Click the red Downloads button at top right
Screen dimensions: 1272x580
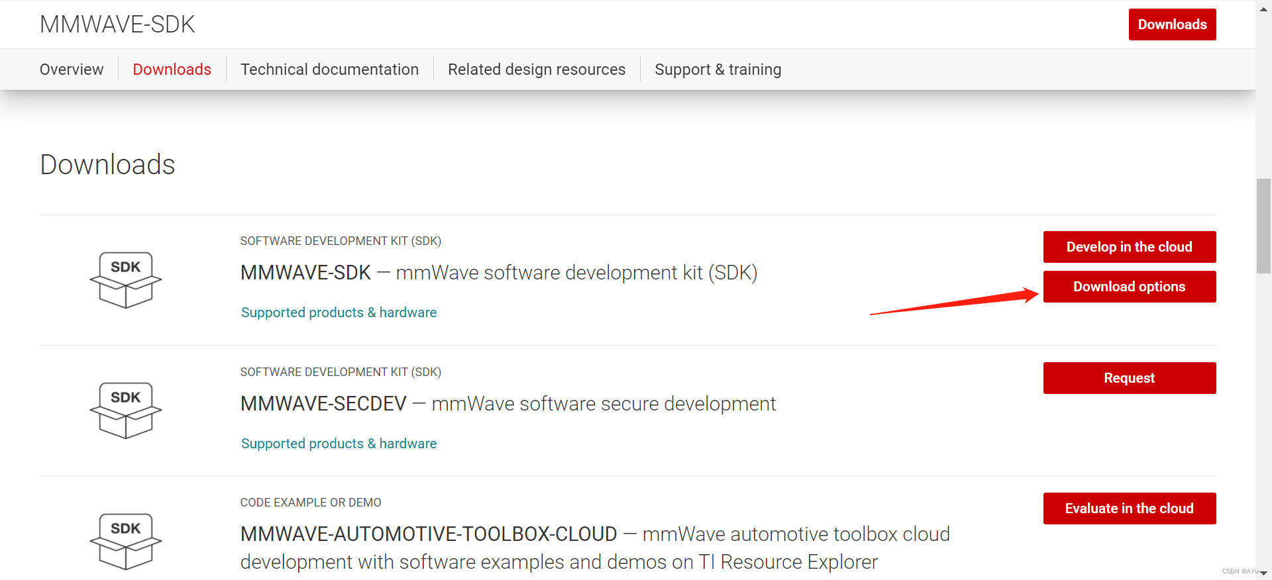(x=1173, y=24)
